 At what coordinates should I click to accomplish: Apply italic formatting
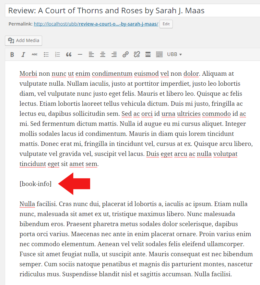tap(23, 55)
